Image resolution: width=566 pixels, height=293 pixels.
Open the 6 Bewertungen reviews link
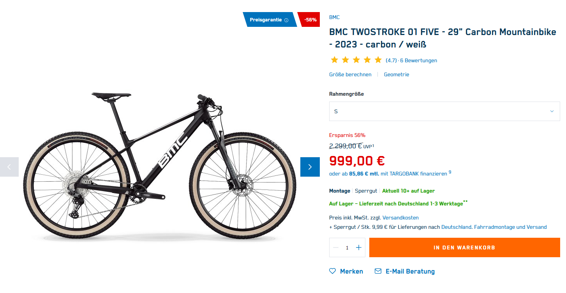point(418,60)
